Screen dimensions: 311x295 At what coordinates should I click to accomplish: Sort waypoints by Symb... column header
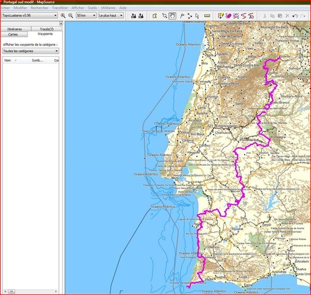point(38,60)
